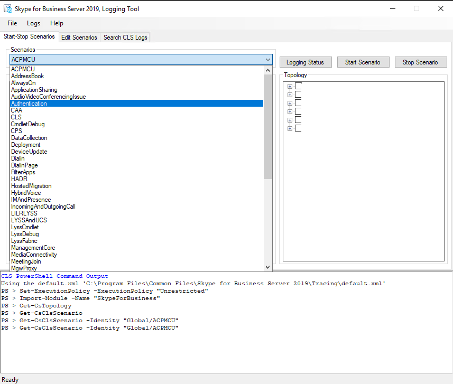Viewport: 453px width, 384px height.
Task: Click scenario list scroll down arrow
Action: pos(267,267)
